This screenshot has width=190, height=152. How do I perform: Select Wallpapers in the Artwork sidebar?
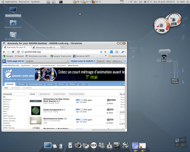(x=7, y=100)
